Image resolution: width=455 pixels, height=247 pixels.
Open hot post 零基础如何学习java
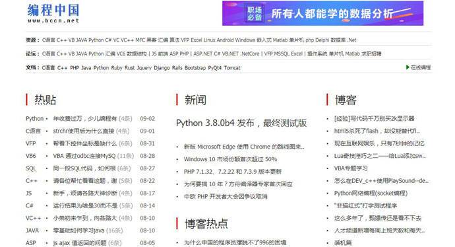[78, 230]
